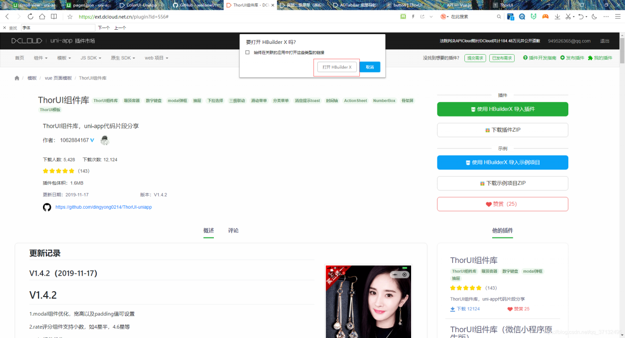Click the home icon in the breadcrumb
This screenshot has height=338, width=625.
(x=17, y=78)
